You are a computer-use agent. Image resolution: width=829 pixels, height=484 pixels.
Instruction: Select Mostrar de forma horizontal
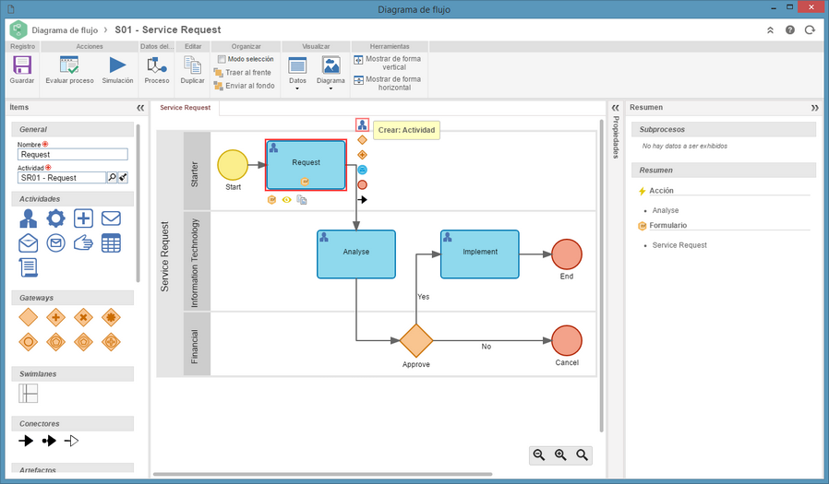click(388, 83)
